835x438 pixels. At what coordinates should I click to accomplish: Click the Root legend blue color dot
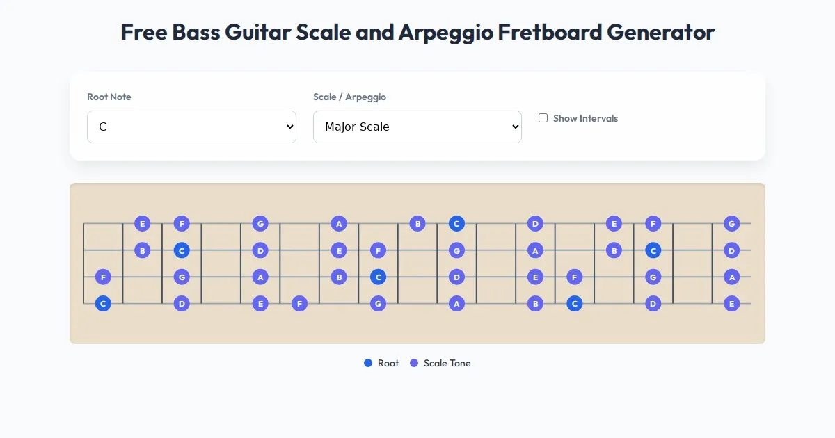coord(368,363)
